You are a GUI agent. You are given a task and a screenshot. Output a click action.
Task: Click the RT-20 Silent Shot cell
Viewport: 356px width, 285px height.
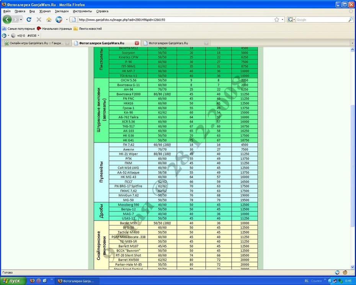pyautogui.click(x=128, y=255)
